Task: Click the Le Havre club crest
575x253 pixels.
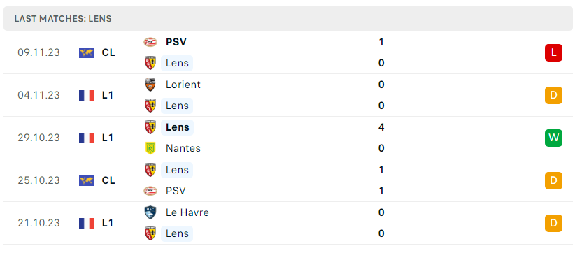Action: click(x=150, y=212)
